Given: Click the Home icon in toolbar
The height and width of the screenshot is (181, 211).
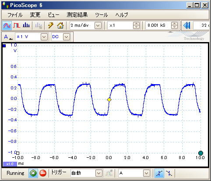Looking at the screenshot, I should tap(60, 25).
